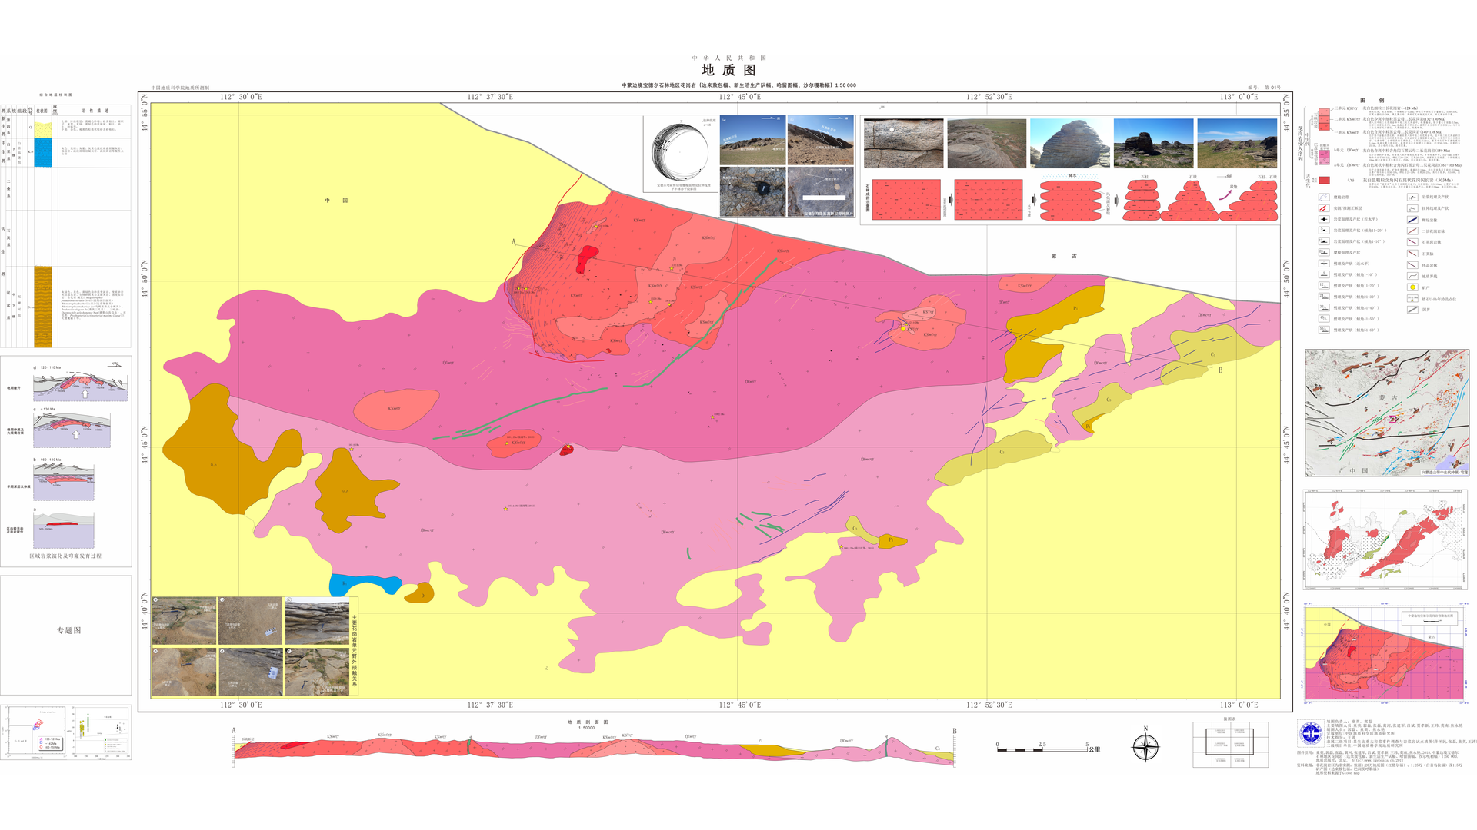Viewport: 1477px width, 830px height.
Task: Click the 专题图 panel label
Action: [68, 630]
